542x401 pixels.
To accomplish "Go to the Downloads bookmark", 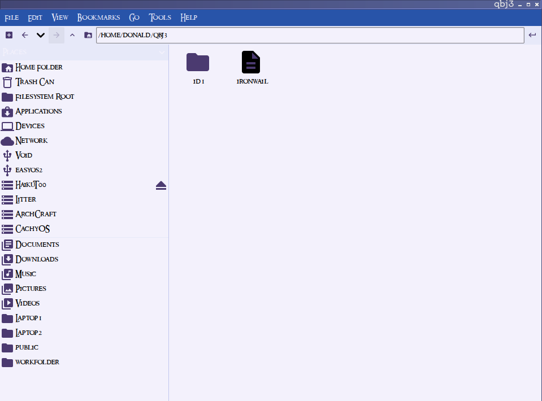I will [37, 259].
